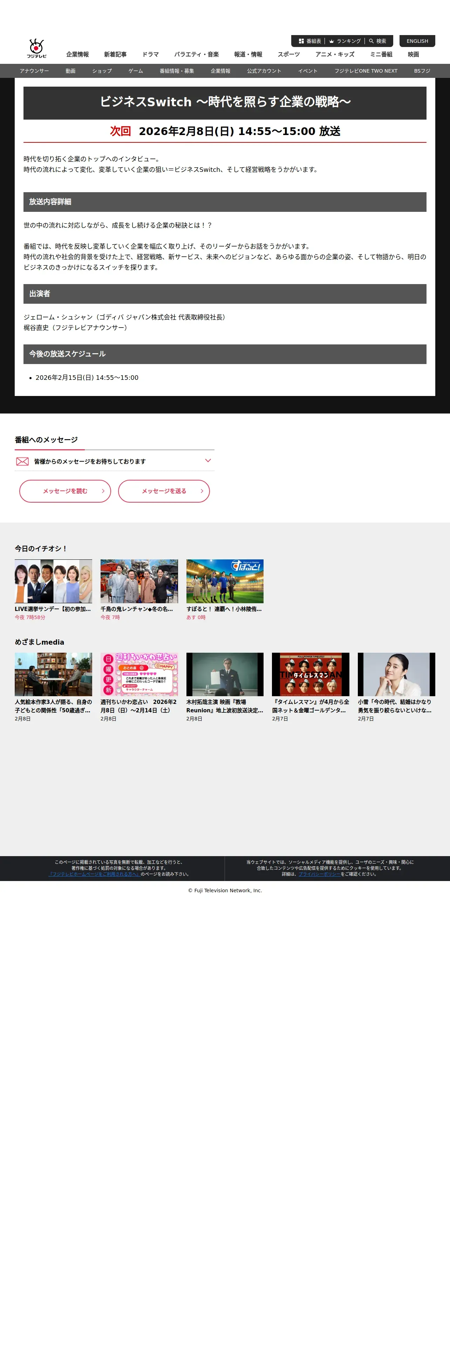The width and height of the screenshot is (450, 1351).
Task: Click the めざましmedia section heading
Action: [x=39, y=642]
